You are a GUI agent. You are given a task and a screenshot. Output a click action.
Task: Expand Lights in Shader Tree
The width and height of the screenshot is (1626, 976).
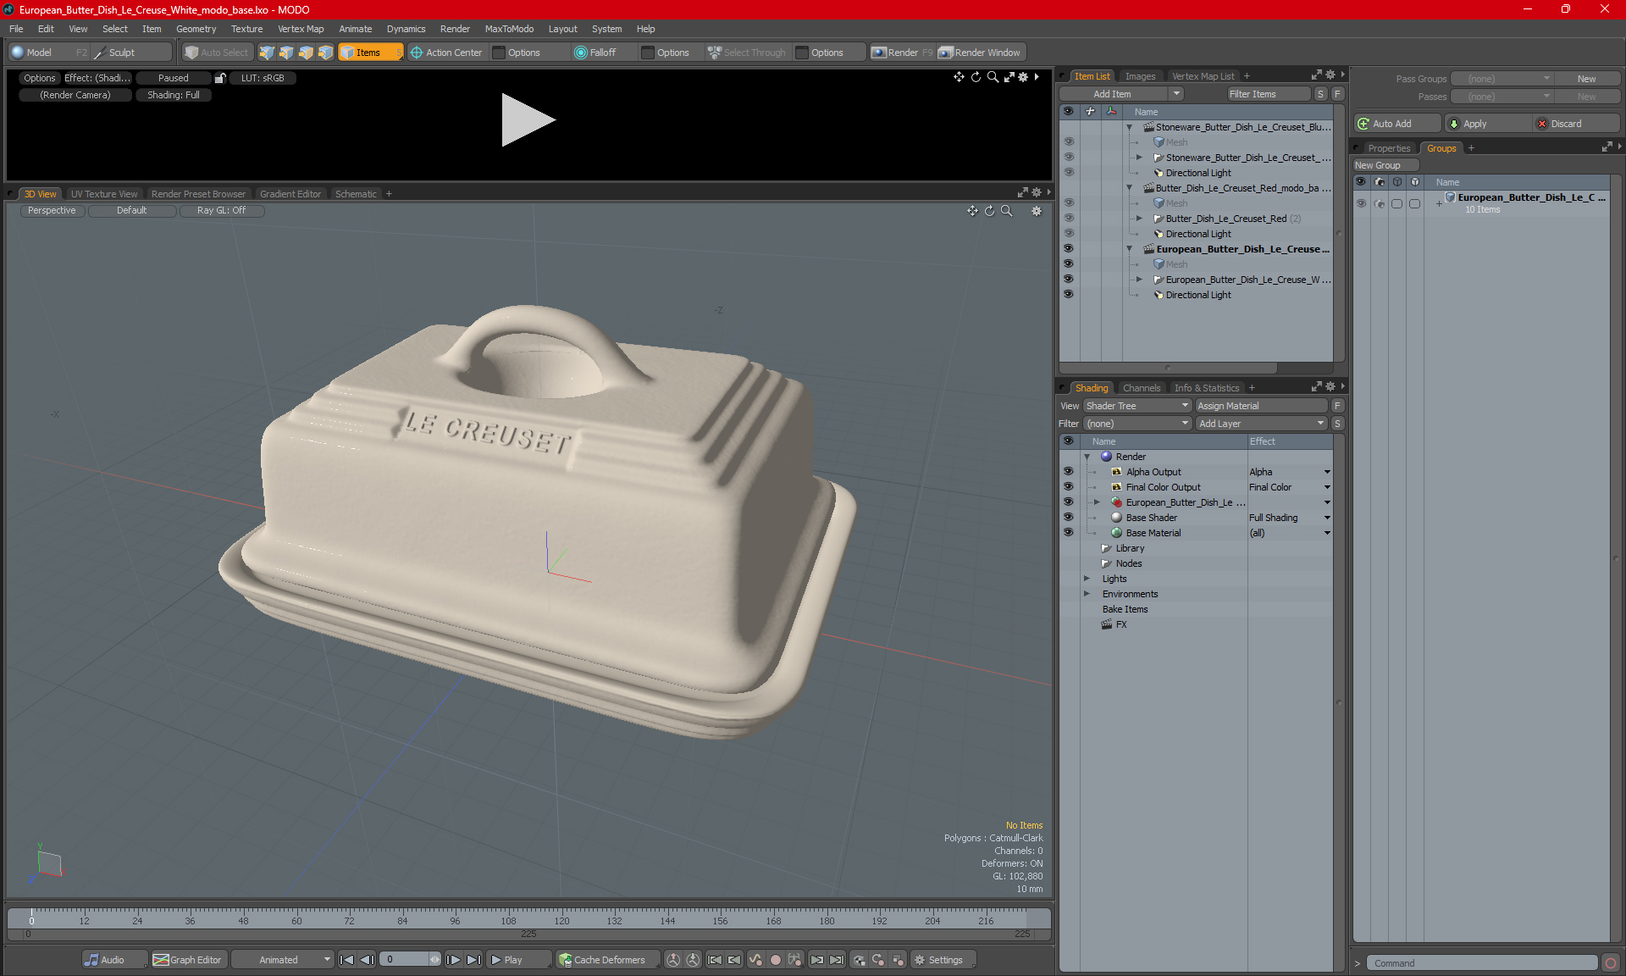click(x=1087, y=579)
